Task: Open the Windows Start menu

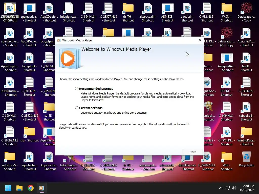Action: tap(8, 188)
